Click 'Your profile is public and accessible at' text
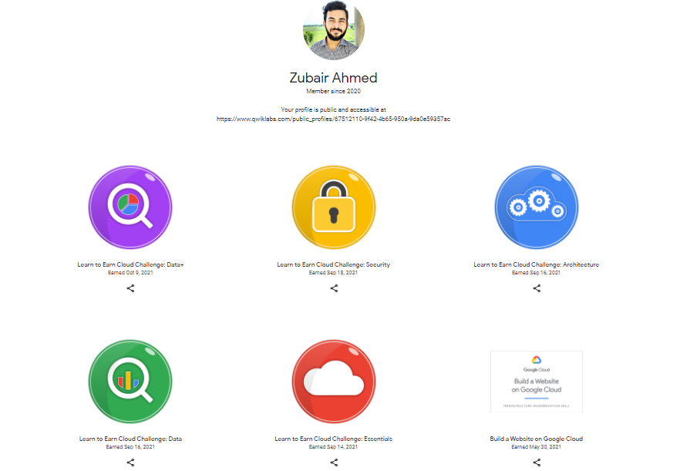 (x=334, y=109)
